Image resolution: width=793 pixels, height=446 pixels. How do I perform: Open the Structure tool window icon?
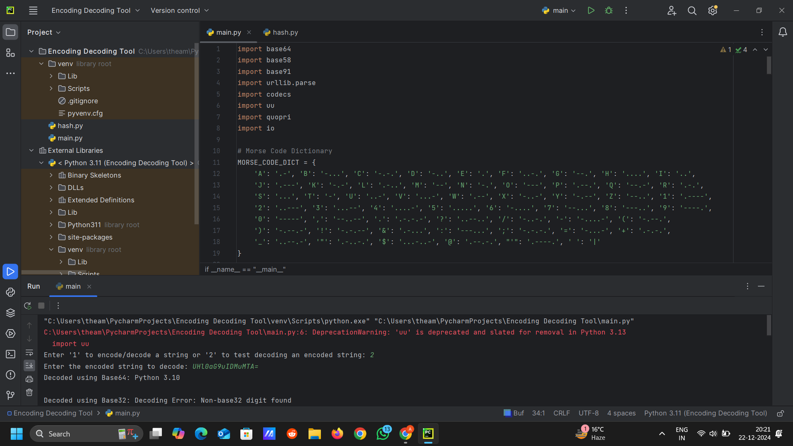pos(10,53)
